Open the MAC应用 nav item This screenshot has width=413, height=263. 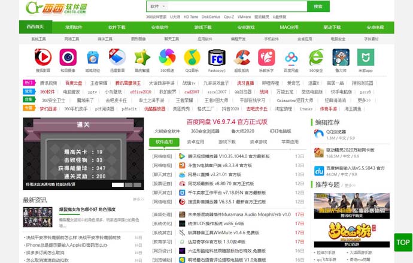tap(289, 27)
